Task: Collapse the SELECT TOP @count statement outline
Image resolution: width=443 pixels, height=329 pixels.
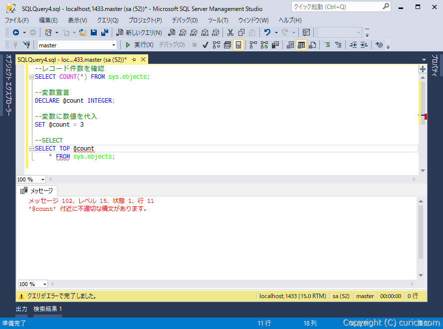Action: pyautogui.click(x=31, y=148)
